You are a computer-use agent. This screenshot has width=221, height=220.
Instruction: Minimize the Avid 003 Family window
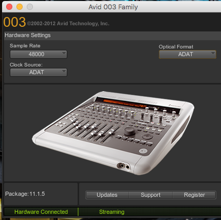pos(20,7)
